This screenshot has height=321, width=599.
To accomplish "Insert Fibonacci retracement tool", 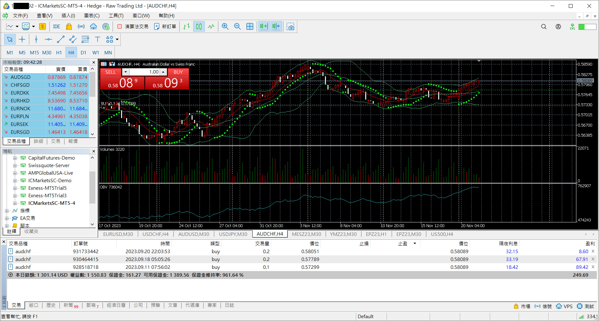I will coord(85,39).
